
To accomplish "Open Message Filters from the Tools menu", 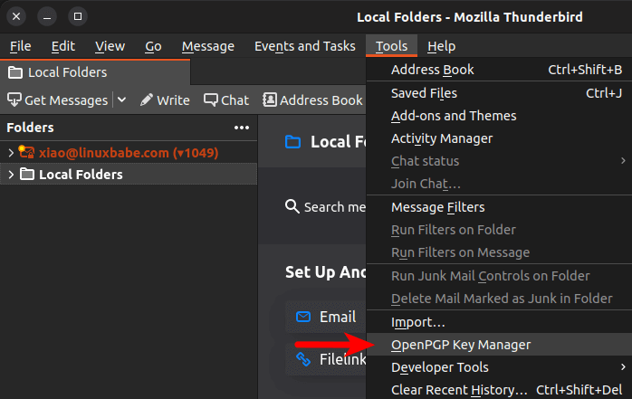I will coord(437,207).
